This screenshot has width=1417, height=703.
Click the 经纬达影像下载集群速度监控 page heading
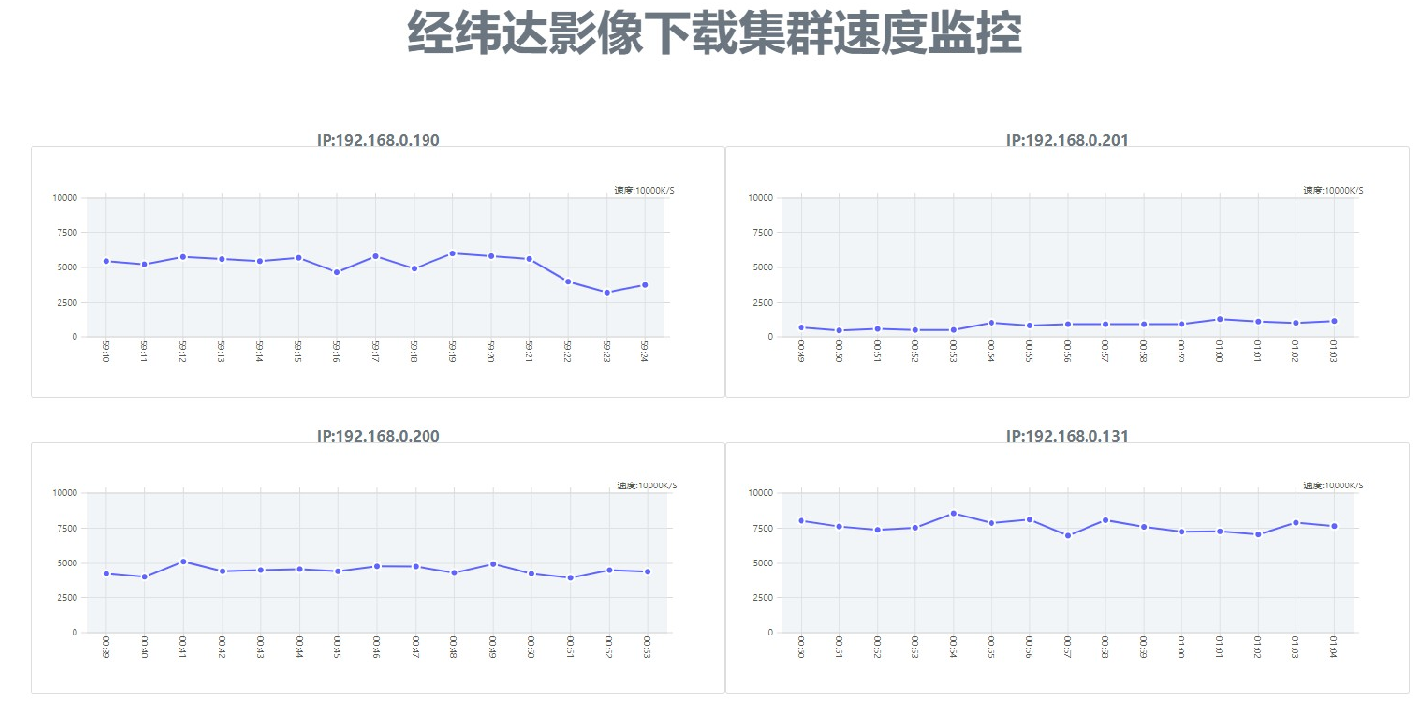(x=713, y=36)
